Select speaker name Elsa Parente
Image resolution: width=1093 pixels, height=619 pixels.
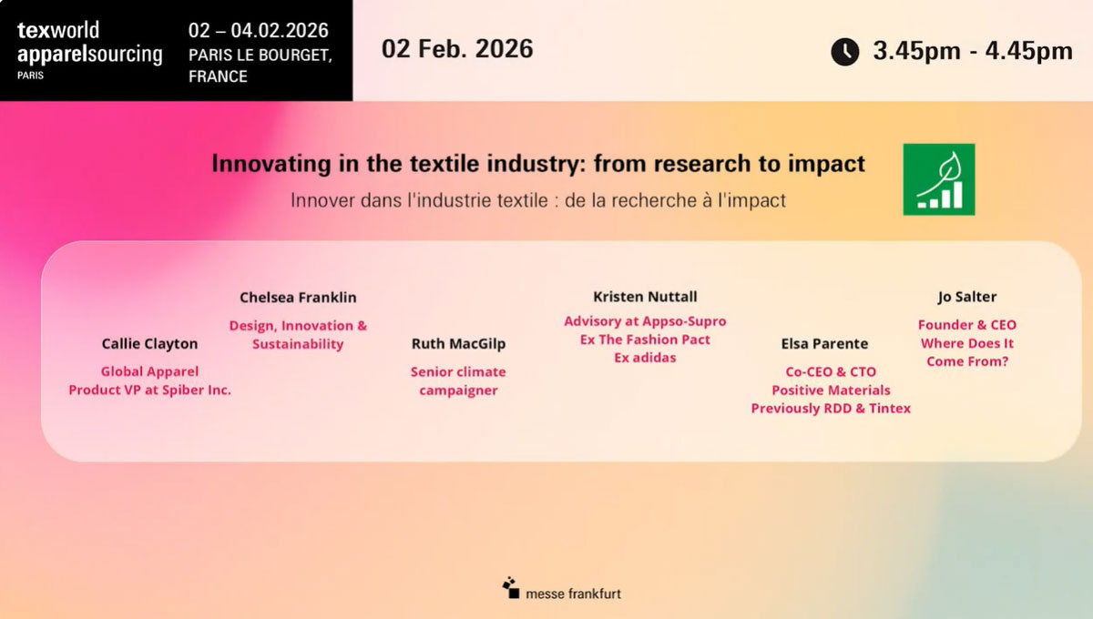[x=824, y=344]
